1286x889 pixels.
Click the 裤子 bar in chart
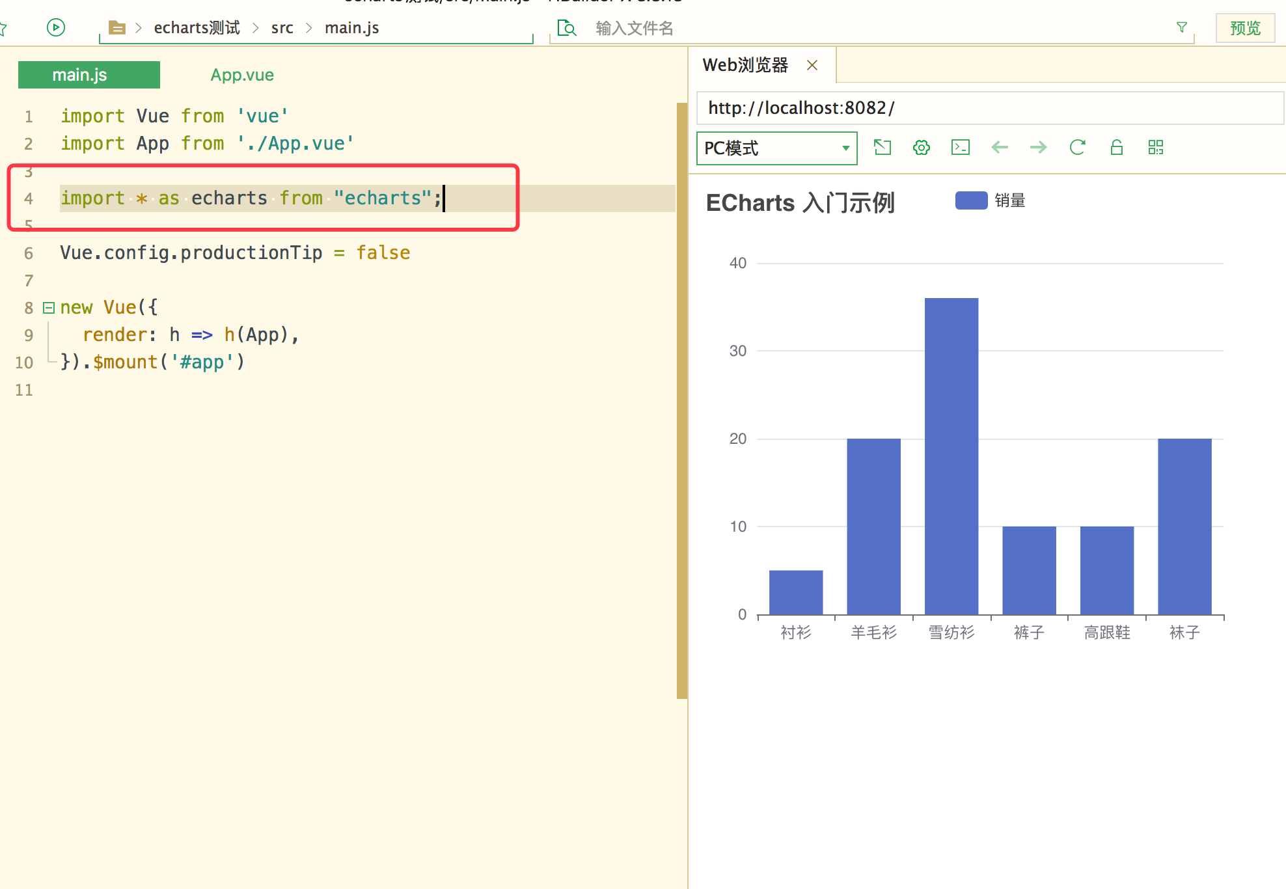coord(1029,570)
